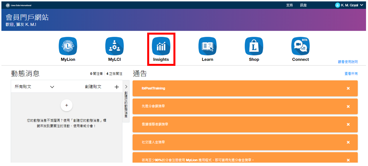Close the 傲獅領導者銅獎章 notification

click(x=348, y=124)
